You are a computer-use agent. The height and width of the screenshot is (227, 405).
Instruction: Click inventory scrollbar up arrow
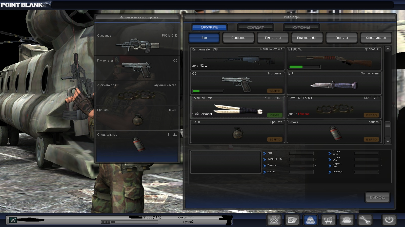click(x=388, y=49)
